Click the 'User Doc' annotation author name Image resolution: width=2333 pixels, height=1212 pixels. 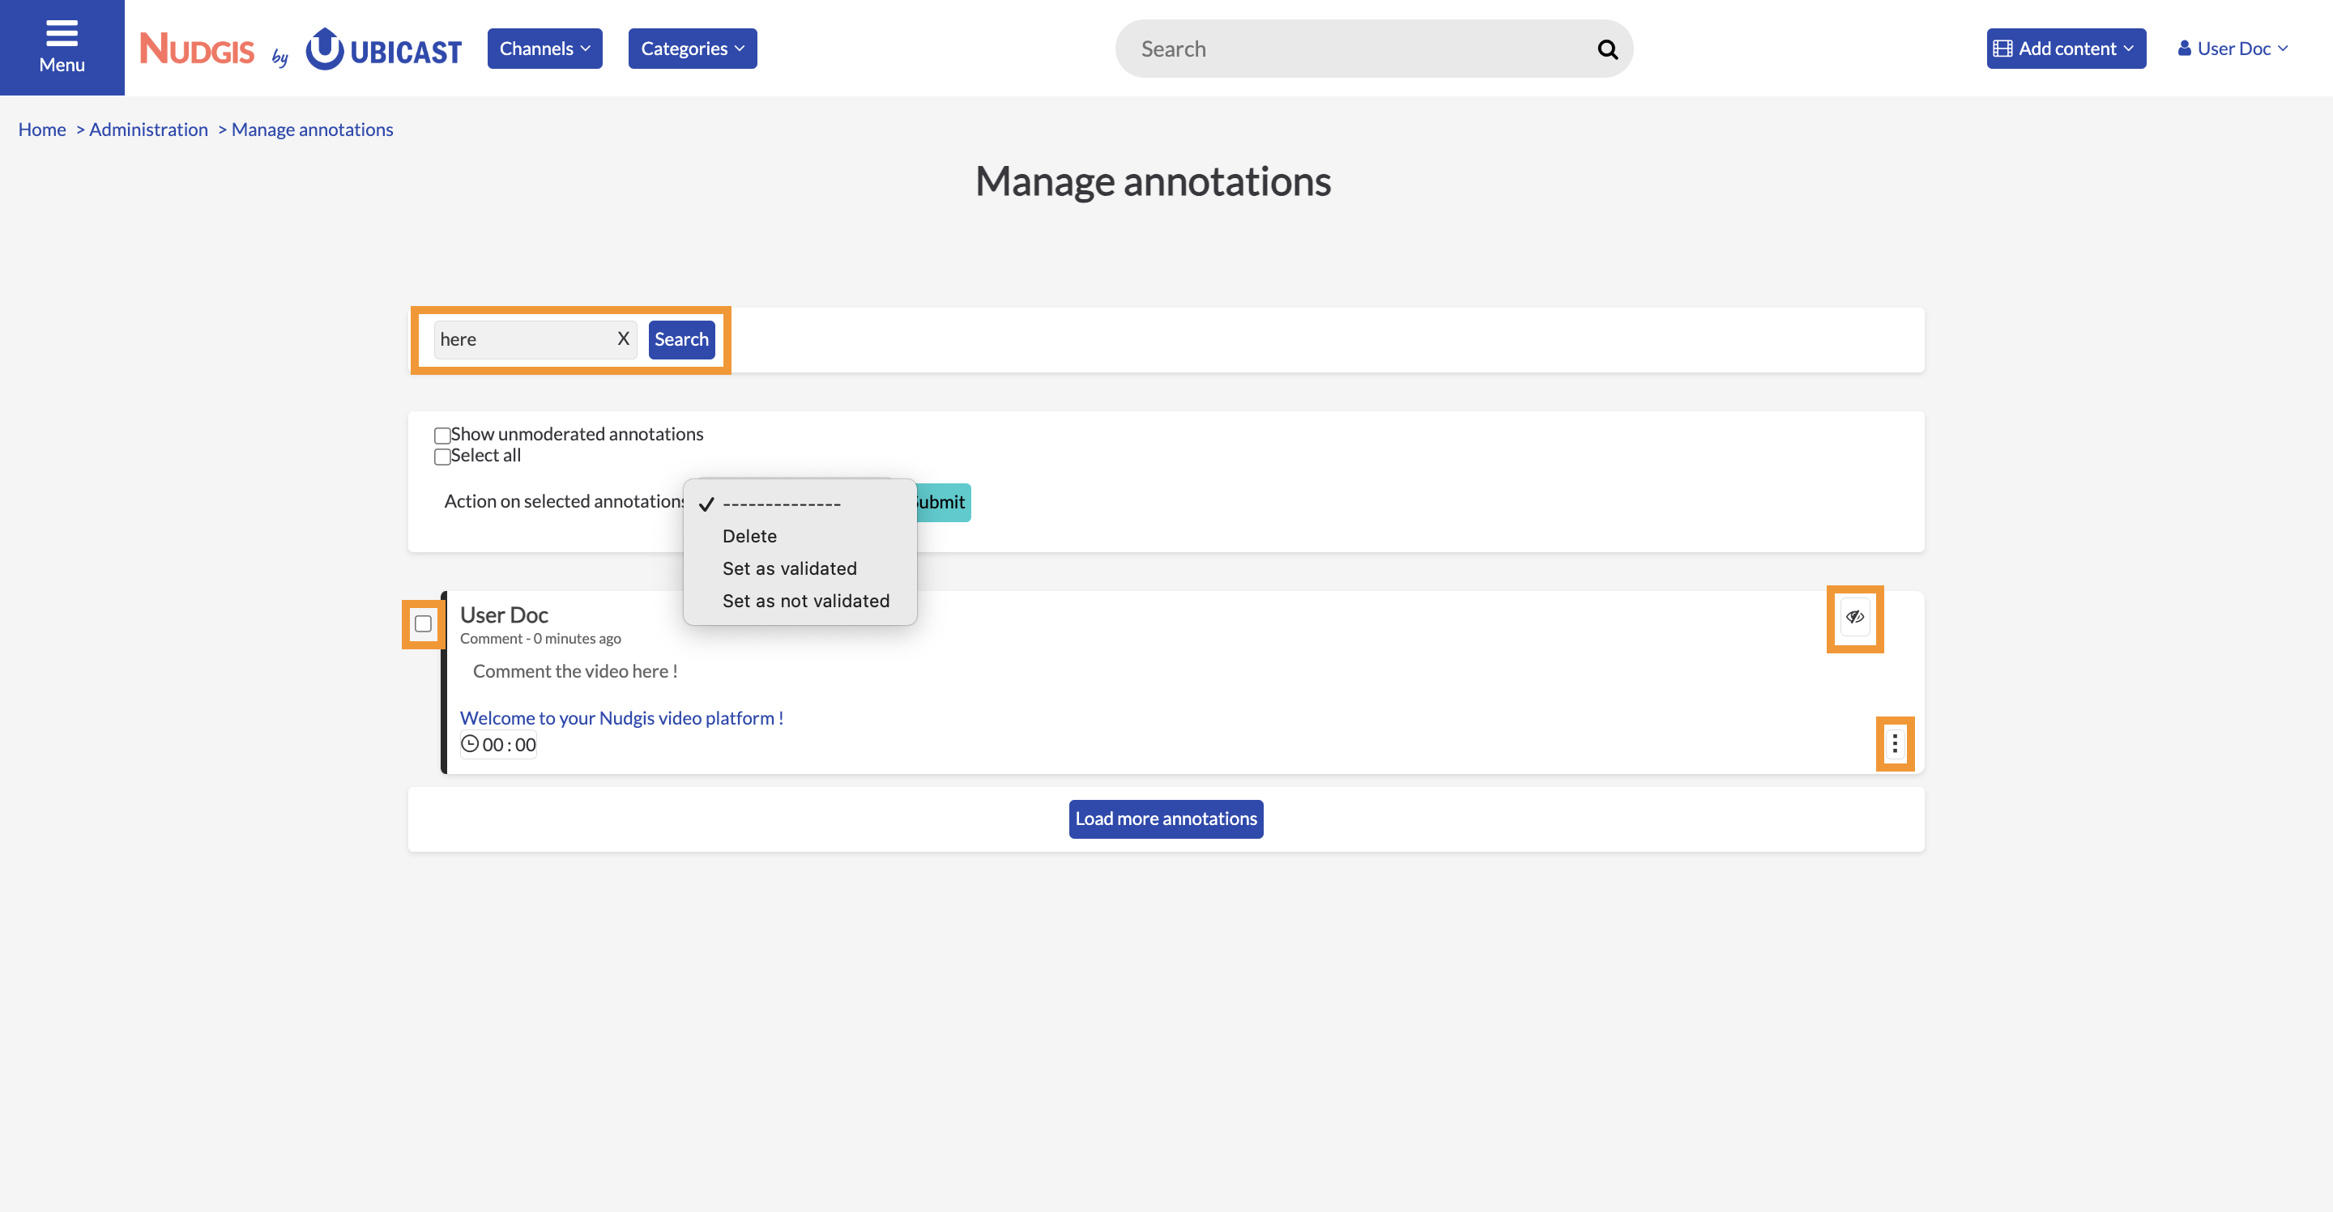pyautogui.click(x=504, y=615)
